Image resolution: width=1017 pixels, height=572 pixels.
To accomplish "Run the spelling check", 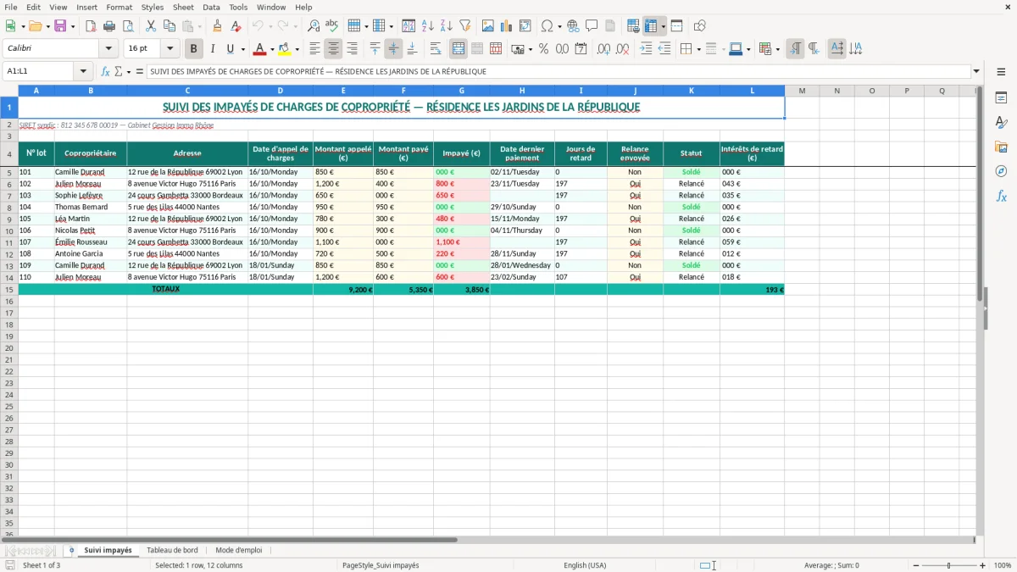I will point(332,26).
